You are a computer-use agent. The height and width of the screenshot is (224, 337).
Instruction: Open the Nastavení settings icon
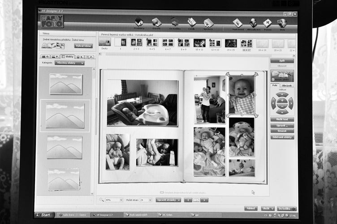(x=238, y=23)
